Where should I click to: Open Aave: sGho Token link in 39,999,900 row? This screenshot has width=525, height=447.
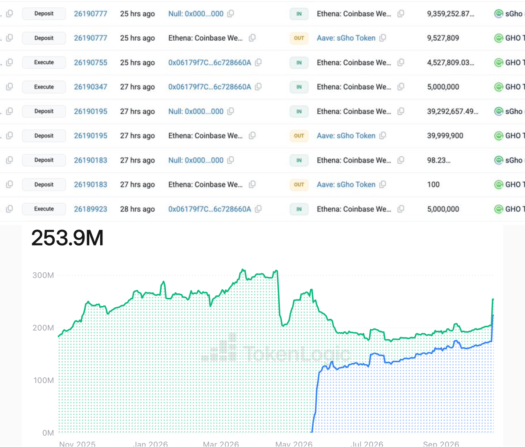pos(346,136)
